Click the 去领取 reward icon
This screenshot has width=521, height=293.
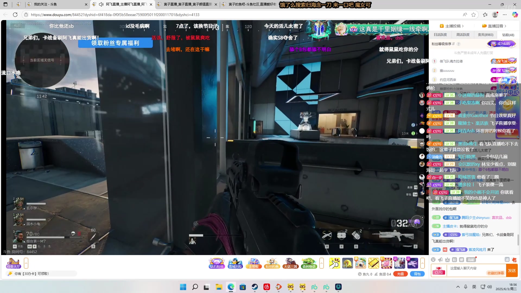[254, 263]
